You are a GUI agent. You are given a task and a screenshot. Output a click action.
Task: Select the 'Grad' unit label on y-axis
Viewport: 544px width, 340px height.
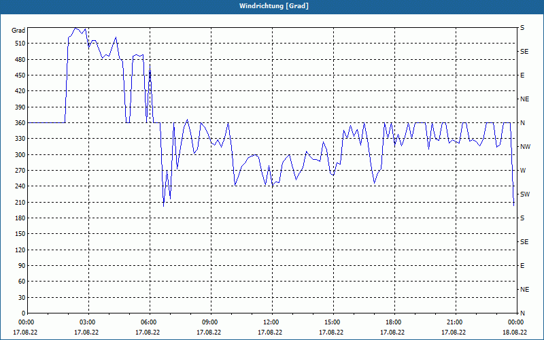(18, 31)
